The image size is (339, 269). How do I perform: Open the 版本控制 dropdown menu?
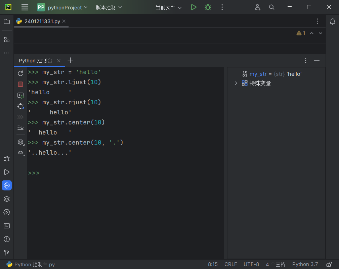click(109, 7)
